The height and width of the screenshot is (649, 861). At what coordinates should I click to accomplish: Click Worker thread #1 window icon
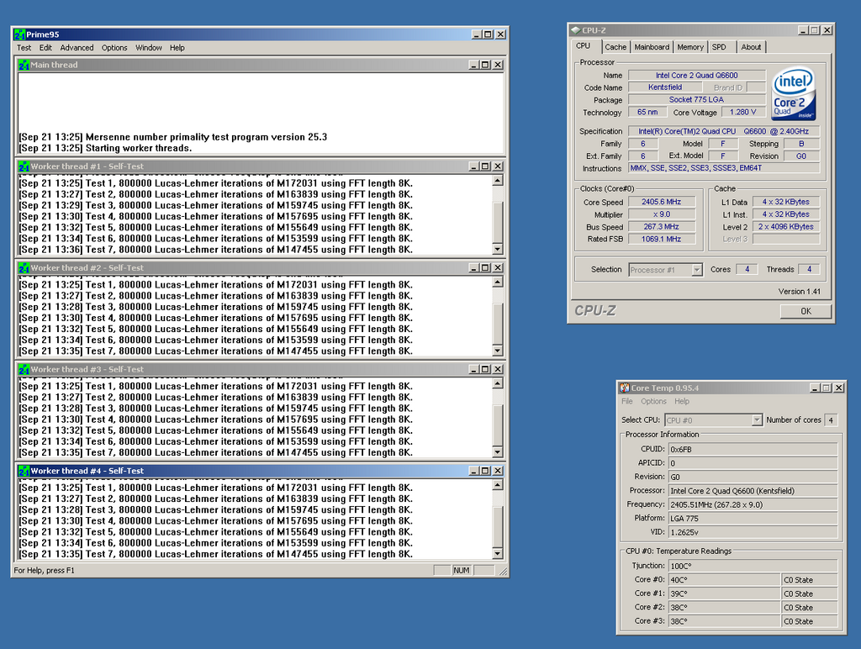click(24, 166)
